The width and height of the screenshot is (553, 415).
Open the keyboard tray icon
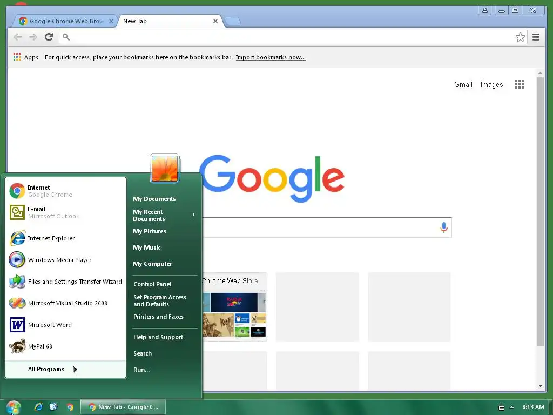click(501, 407)
